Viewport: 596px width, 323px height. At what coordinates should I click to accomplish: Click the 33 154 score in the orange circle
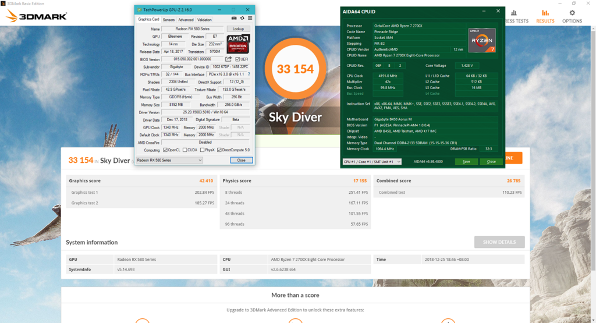pos(295,69)
